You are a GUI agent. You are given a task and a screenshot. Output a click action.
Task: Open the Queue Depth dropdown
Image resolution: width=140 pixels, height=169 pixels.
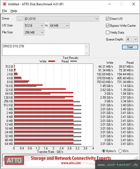point(132,39)
